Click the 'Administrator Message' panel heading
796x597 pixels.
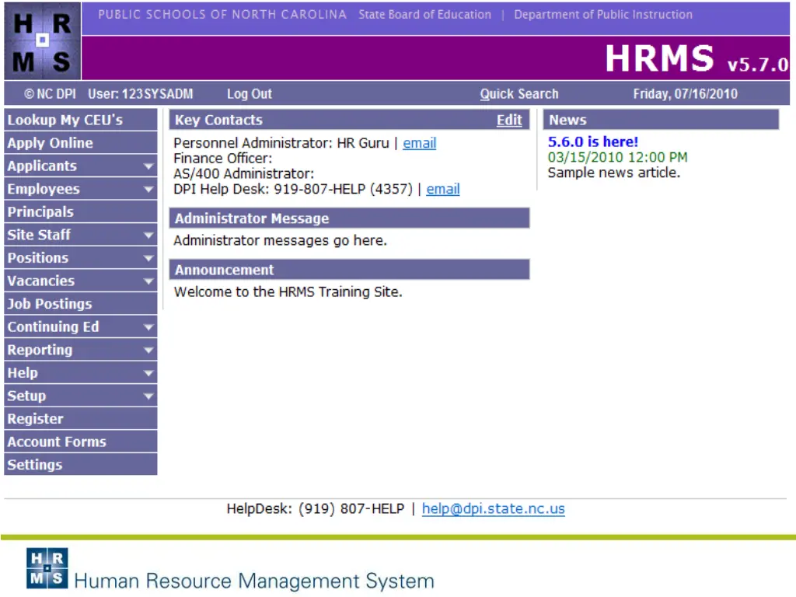(252, 218)
